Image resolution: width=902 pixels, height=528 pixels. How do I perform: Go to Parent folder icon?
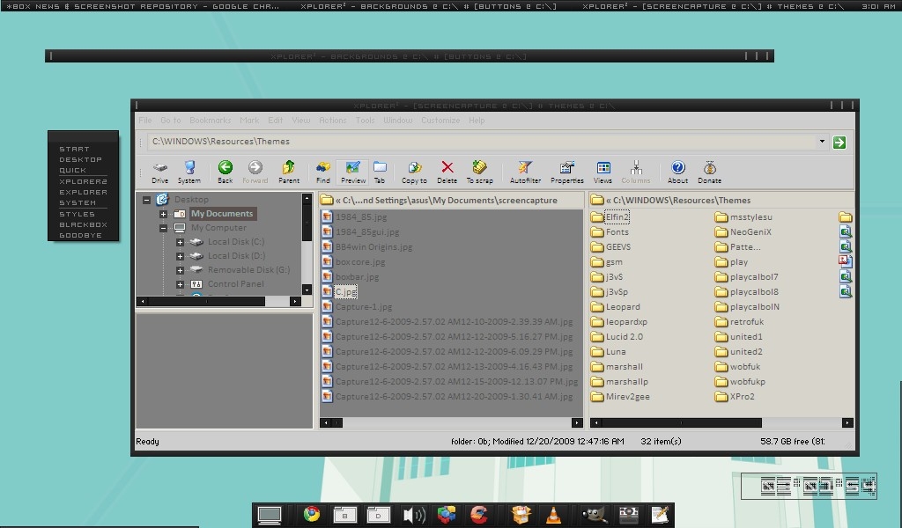[289, 172]
